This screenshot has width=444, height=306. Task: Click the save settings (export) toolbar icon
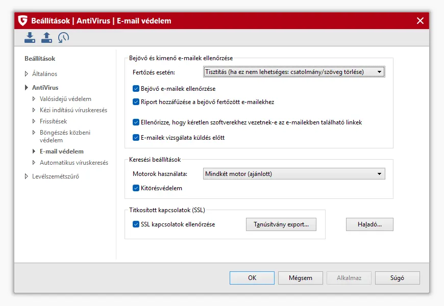click(46, 37)
